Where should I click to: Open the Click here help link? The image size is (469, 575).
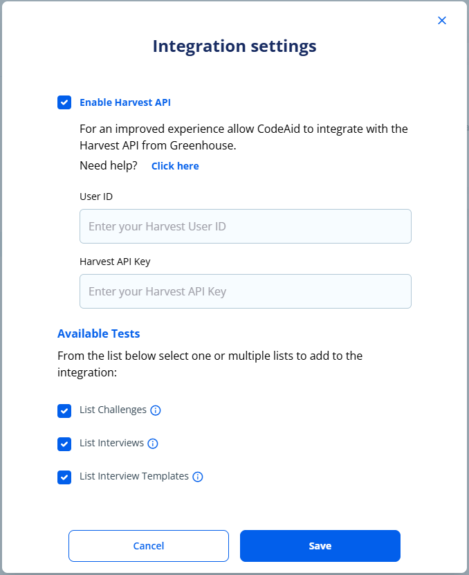(x=175, y=166)
